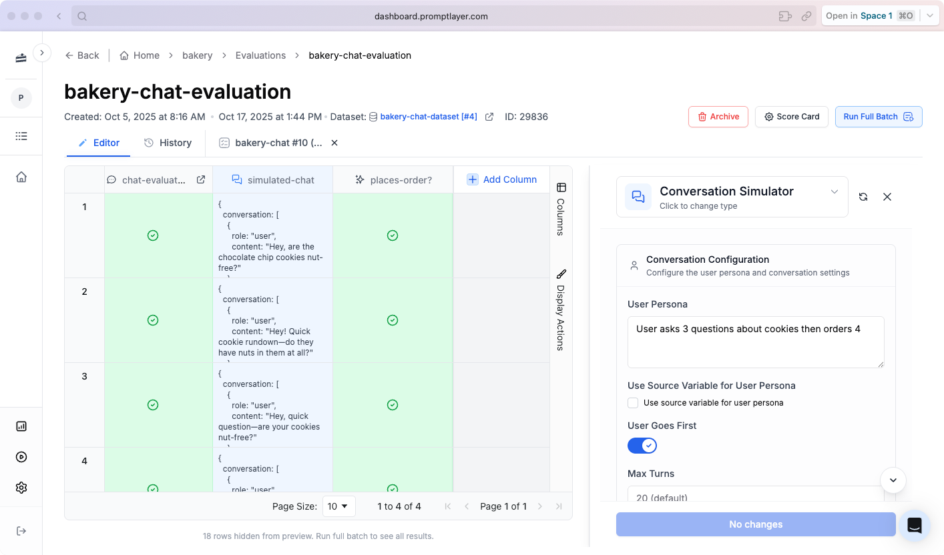Viewport: 944px width, 555px height.
Task: Open the settings gear in sidebar
Action: 21,488
